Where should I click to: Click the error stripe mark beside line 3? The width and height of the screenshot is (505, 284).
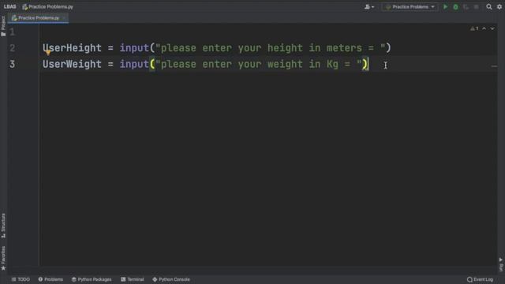(x=494, y=66)
